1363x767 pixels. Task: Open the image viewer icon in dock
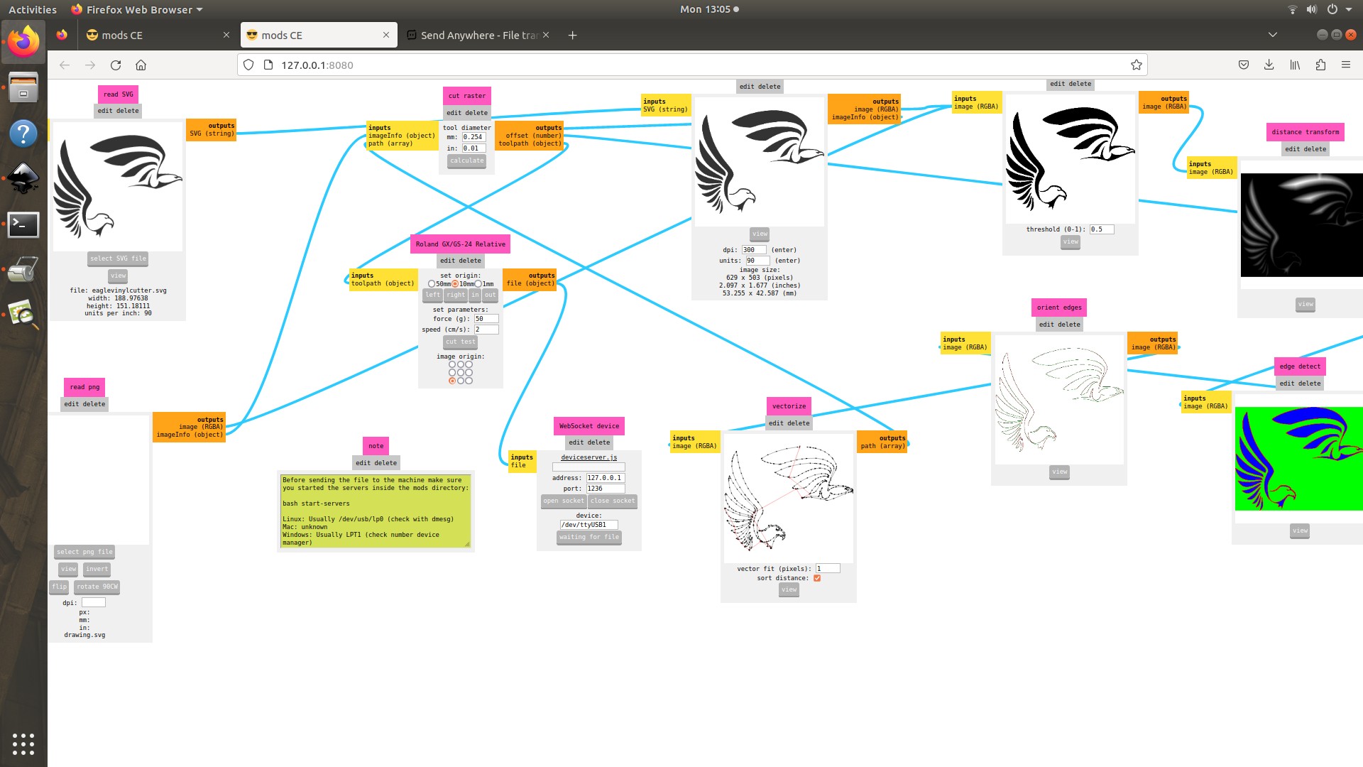click(x=23, y=315)
